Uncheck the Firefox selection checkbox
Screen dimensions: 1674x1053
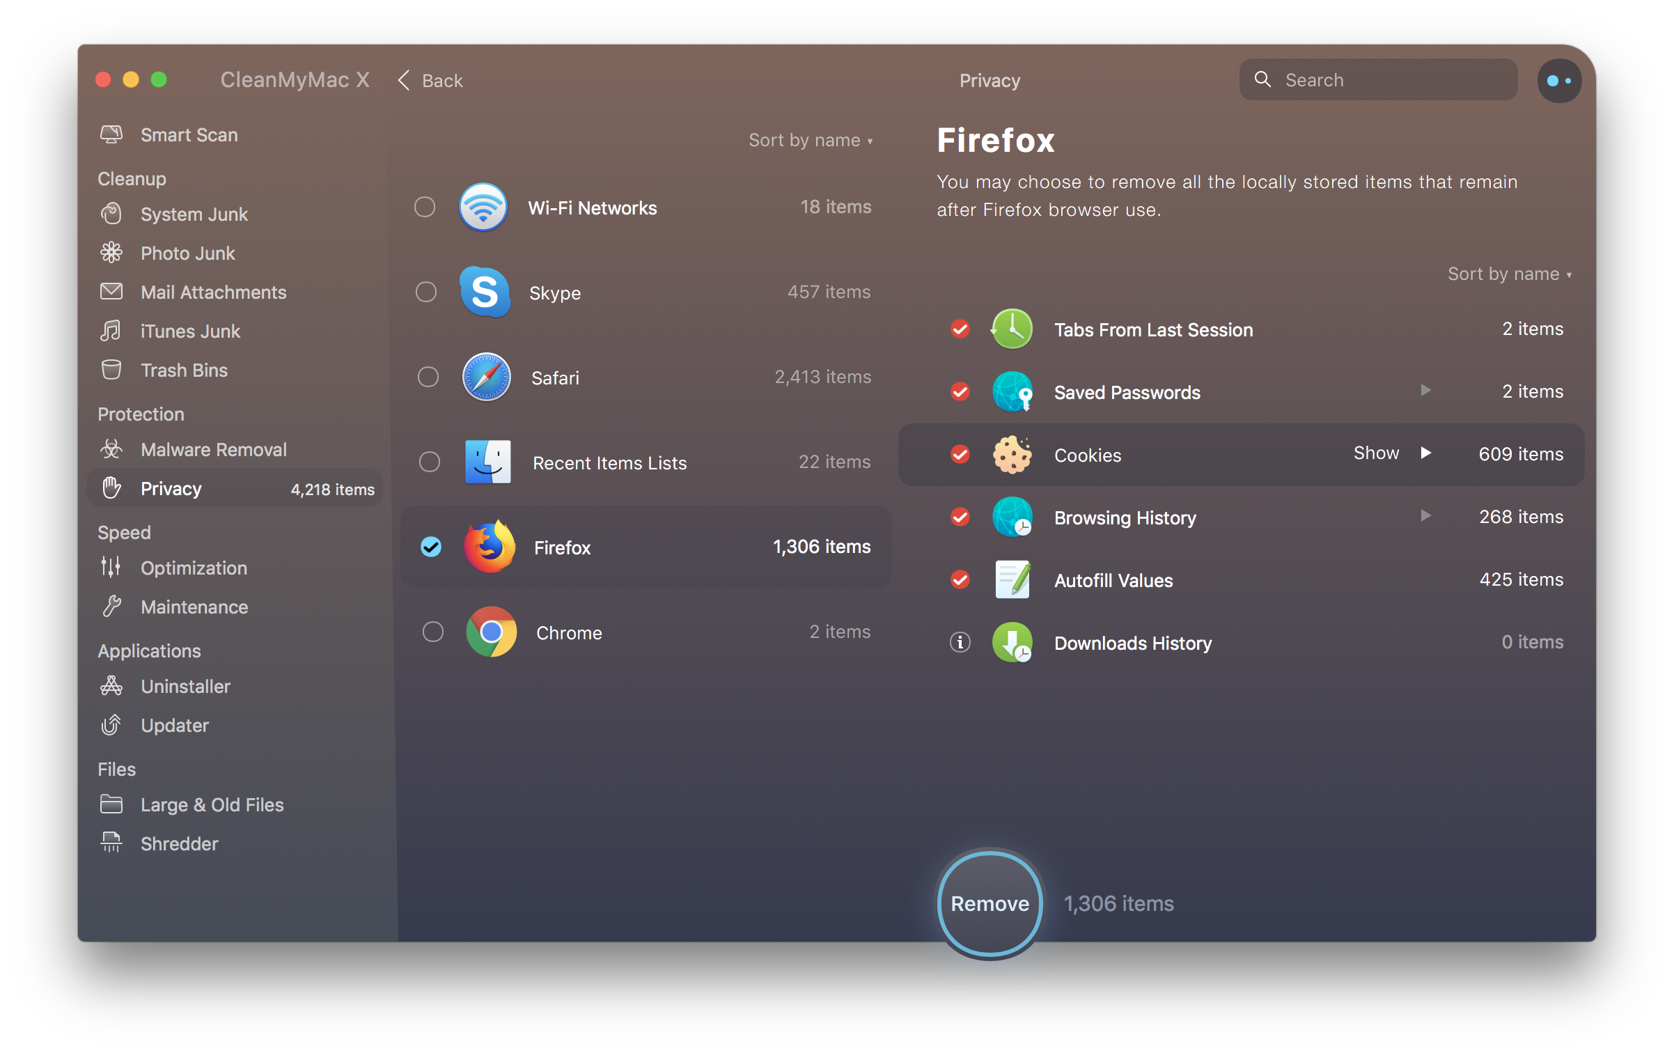[x=431, y=547]
